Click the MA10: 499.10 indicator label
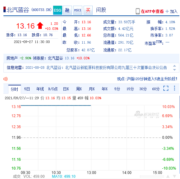Image resolution: width=180 pixels, height=179 pixels. point(64,176)
